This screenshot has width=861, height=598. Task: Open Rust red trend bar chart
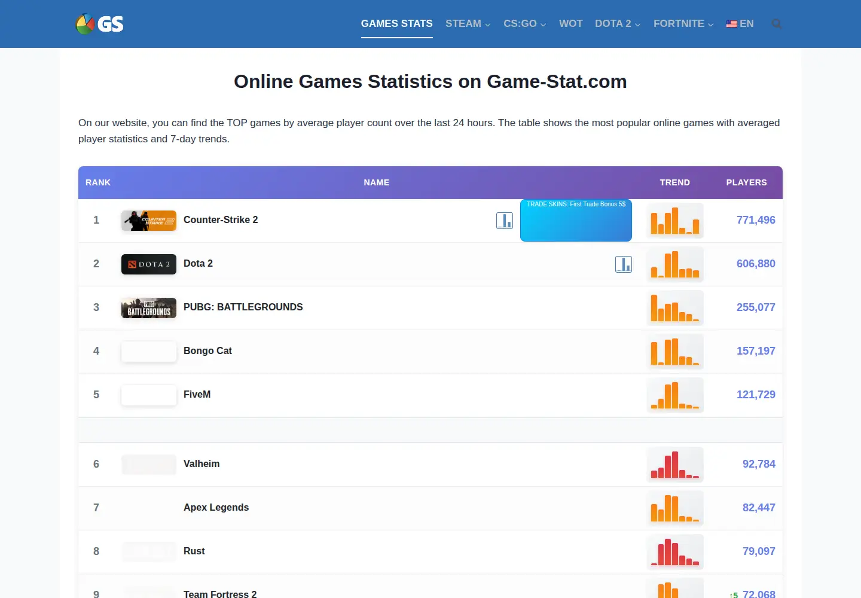pos(675,552)
